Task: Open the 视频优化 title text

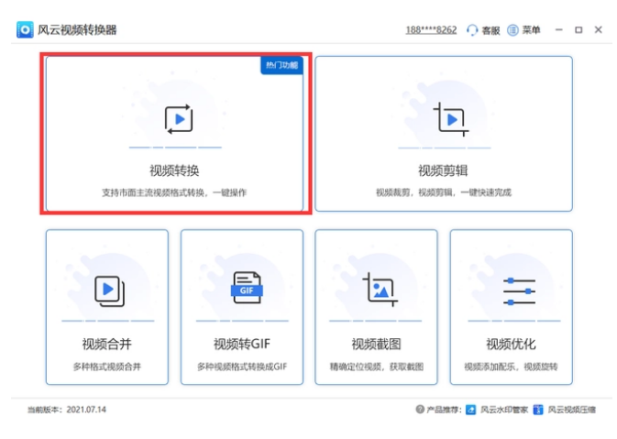Action: coord(512,344)
